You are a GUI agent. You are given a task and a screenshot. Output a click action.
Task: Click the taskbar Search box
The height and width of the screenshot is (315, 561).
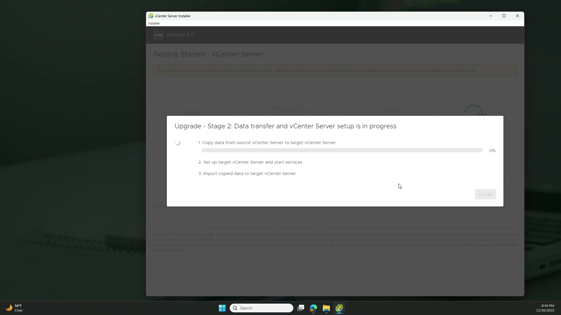tap(262, 308)
